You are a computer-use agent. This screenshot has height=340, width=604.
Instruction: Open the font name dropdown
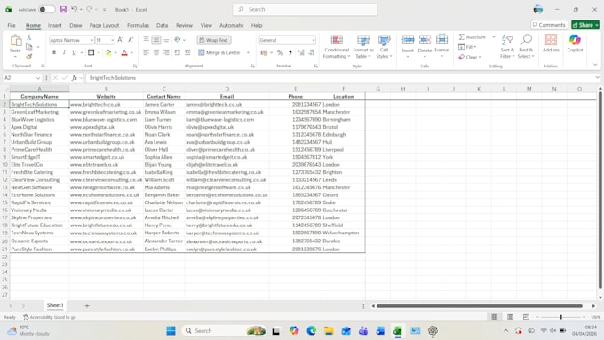point(91,40)
